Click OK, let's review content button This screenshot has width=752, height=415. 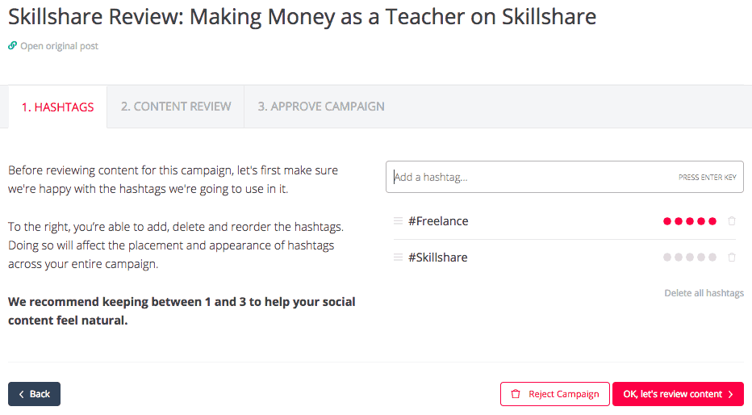pos(678,394)
